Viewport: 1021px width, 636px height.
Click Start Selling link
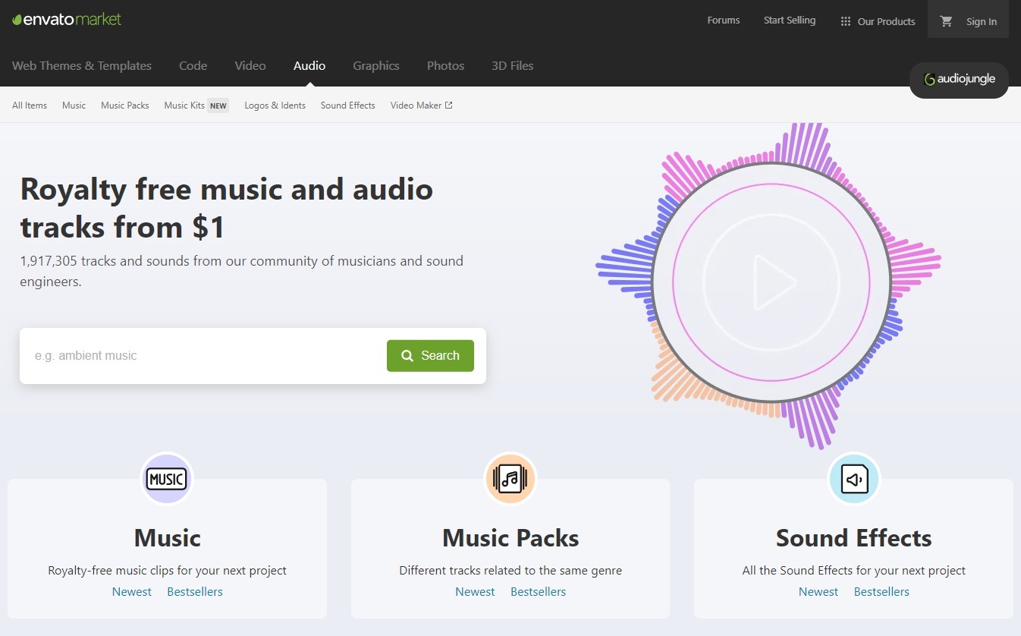click(789, 20)
